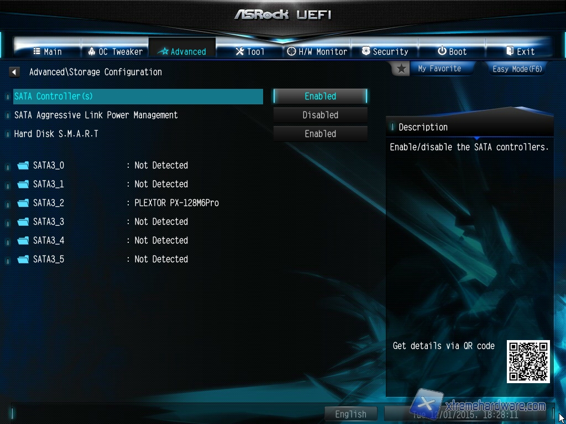The height and width of the screenshot is (424, 566).
Task: Toggle SATA Aggressive Link Power Management Disabled value
Action: tap(320, 115)
